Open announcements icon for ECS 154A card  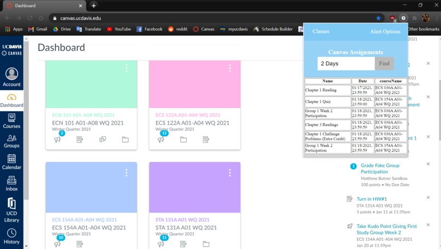click(57, 244)
